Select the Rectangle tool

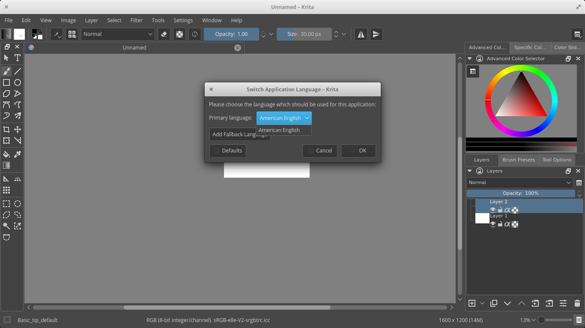6,82
